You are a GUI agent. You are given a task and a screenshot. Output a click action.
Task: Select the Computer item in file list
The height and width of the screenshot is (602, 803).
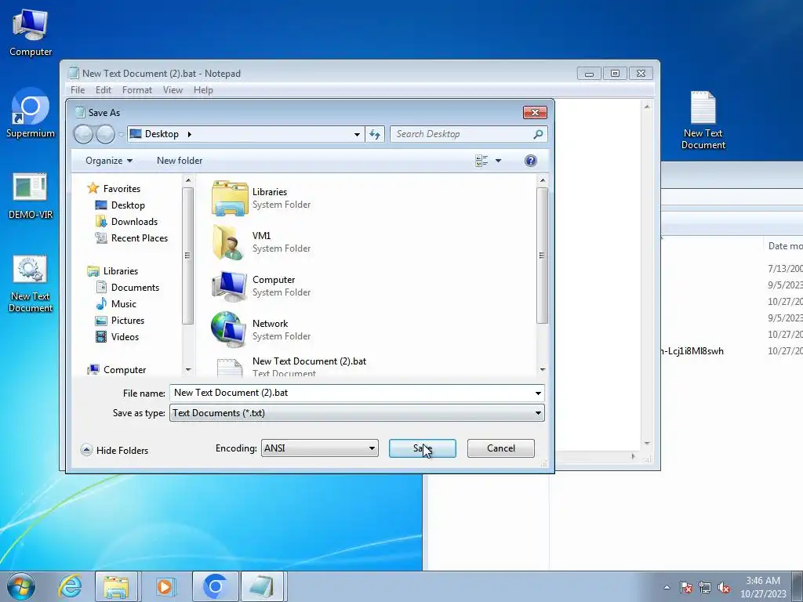pyautogui.click(x=261, y=285)
